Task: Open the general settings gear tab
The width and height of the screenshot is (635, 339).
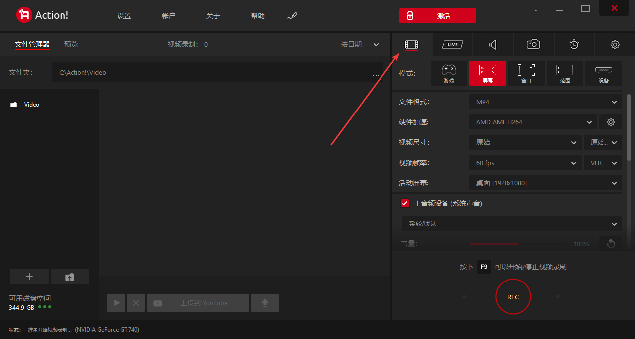Action: click(615, 45)
